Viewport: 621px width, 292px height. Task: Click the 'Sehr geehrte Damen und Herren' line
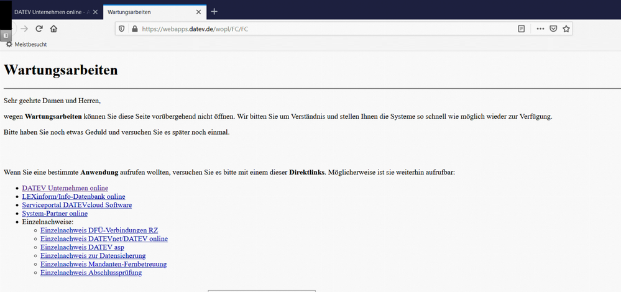click(52, 101)
